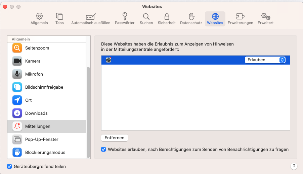
Task: Select Pop-Up-Fenster in sidebar list
Action: (42, 140)
